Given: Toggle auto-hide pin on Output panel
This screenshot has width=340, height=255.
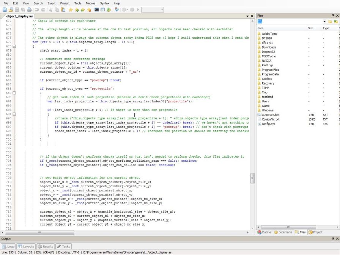Looking at the screenshot, I should point(333,239).
